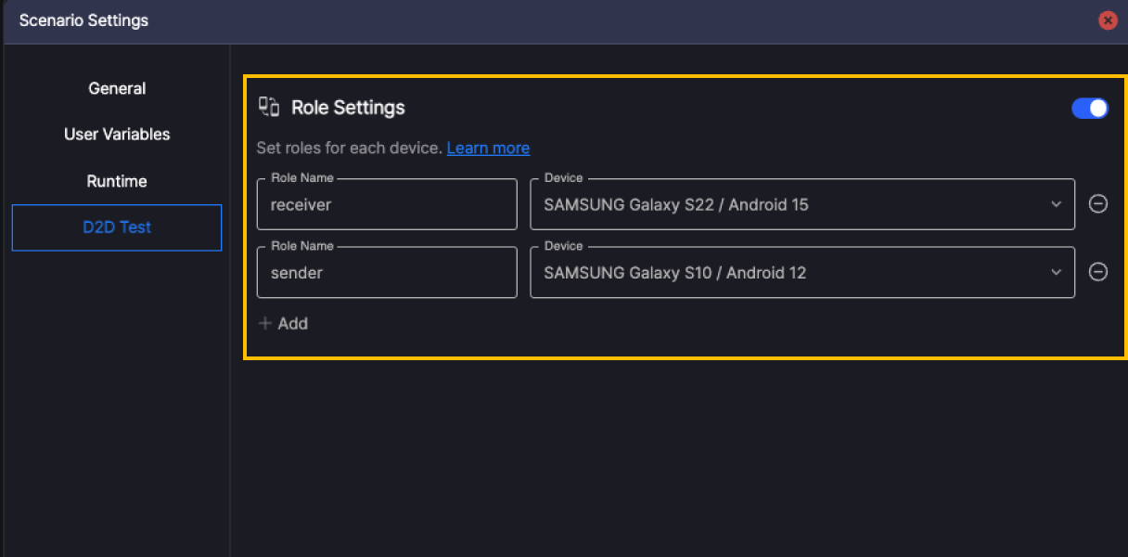Screen dimensions: 1128x557
Task: Disable the Role Settings toggle
Action: pyautogui.click(x=1090, y=108)
